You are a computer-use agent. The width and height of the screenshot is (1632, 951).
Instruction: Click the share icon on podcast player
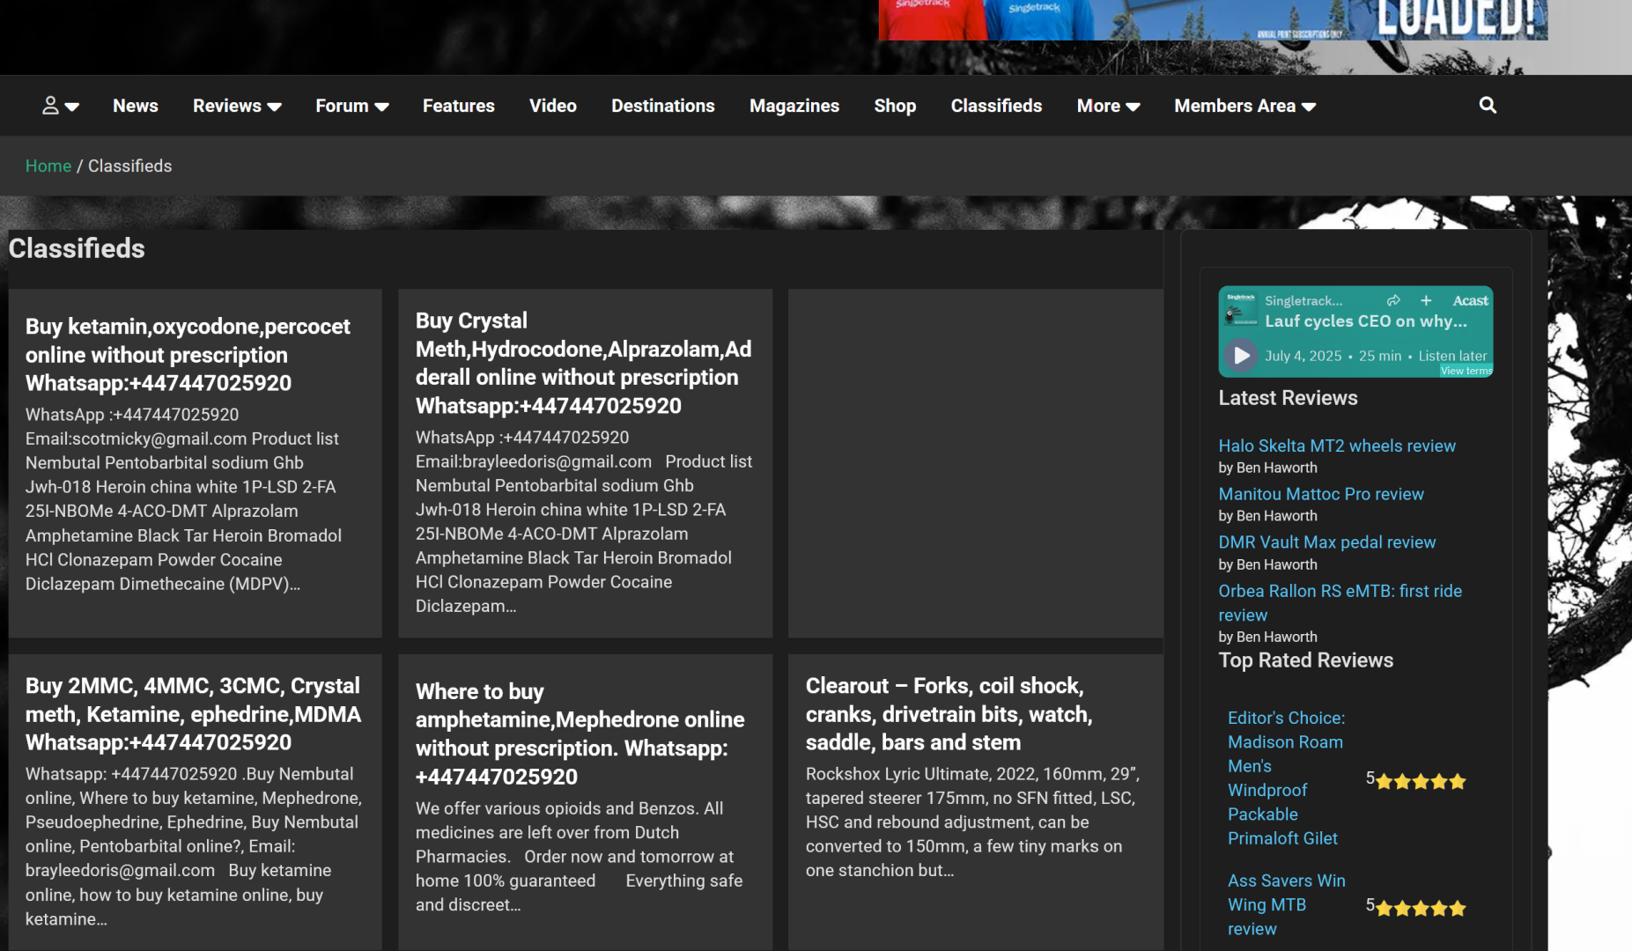pyautogui.click(x=1393, y=300)
